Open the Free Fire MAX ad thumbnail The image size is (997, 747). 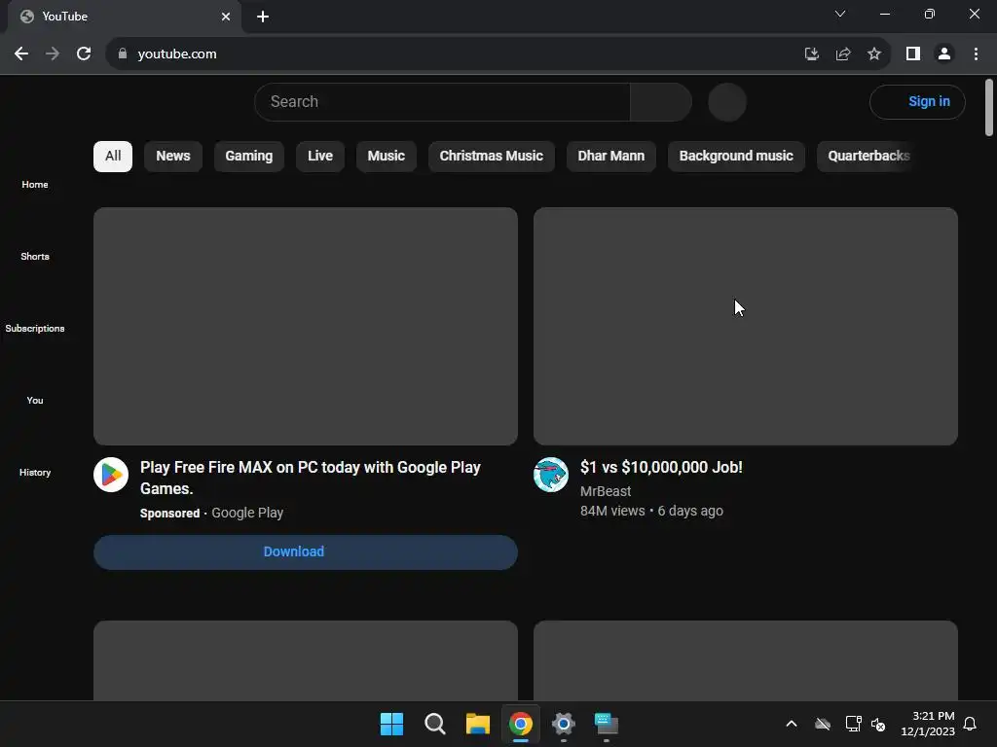[x=305, y=326]
